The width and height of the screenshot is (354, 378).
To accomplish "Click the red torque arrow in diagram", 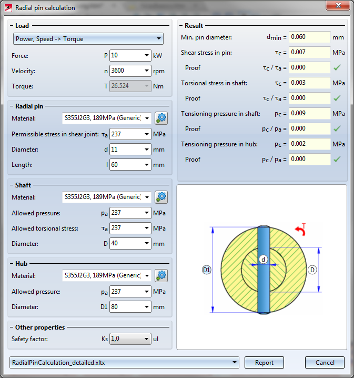I will pos(301,230).
